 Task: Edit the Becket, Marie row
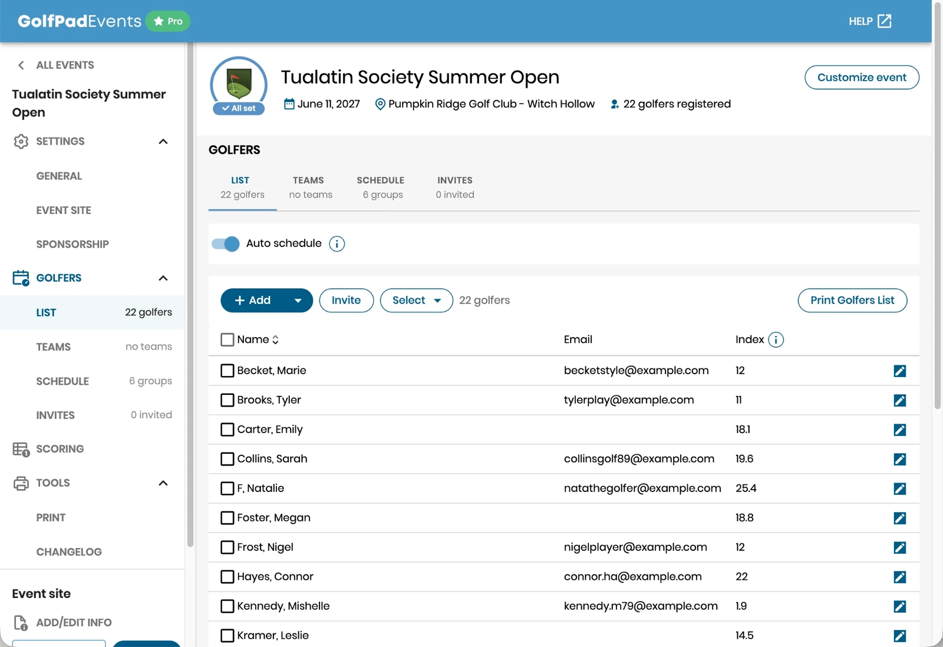click(899, 371)
